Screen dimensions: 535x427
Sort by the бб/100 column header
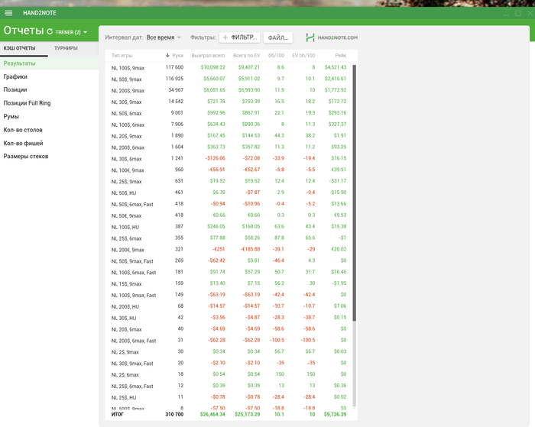tap(276, 55)
